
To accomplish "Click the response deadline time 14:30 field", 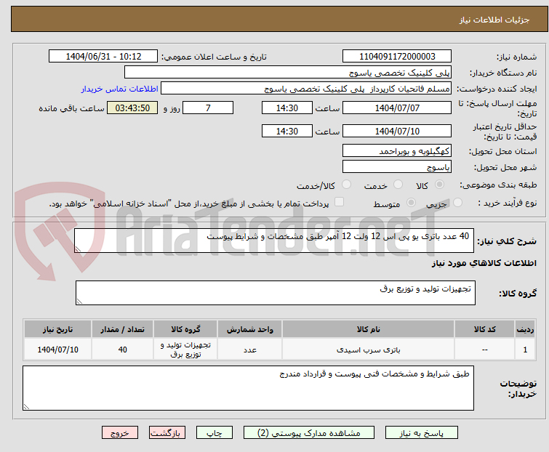I will (287, 108).
